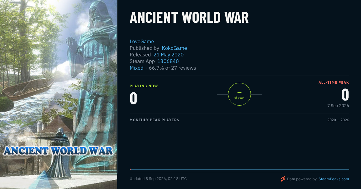Click the SteamPeaks logo icon
361x189 pixels.
[283, 179]
